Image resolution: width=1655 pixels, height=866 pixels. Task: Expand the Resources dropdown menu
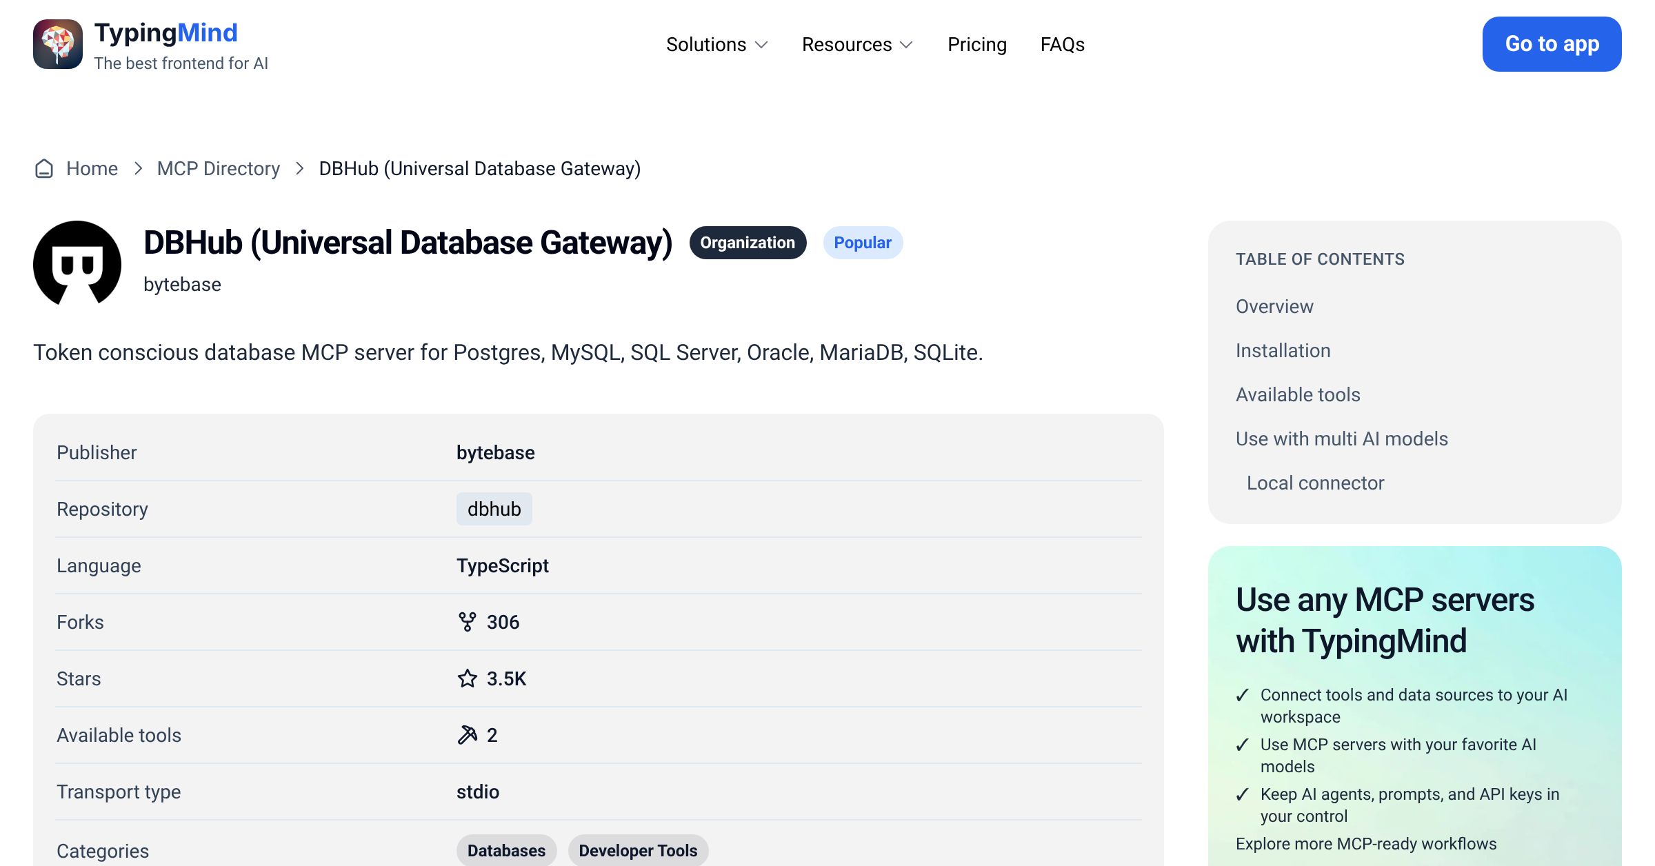click(x=857, y=45)
